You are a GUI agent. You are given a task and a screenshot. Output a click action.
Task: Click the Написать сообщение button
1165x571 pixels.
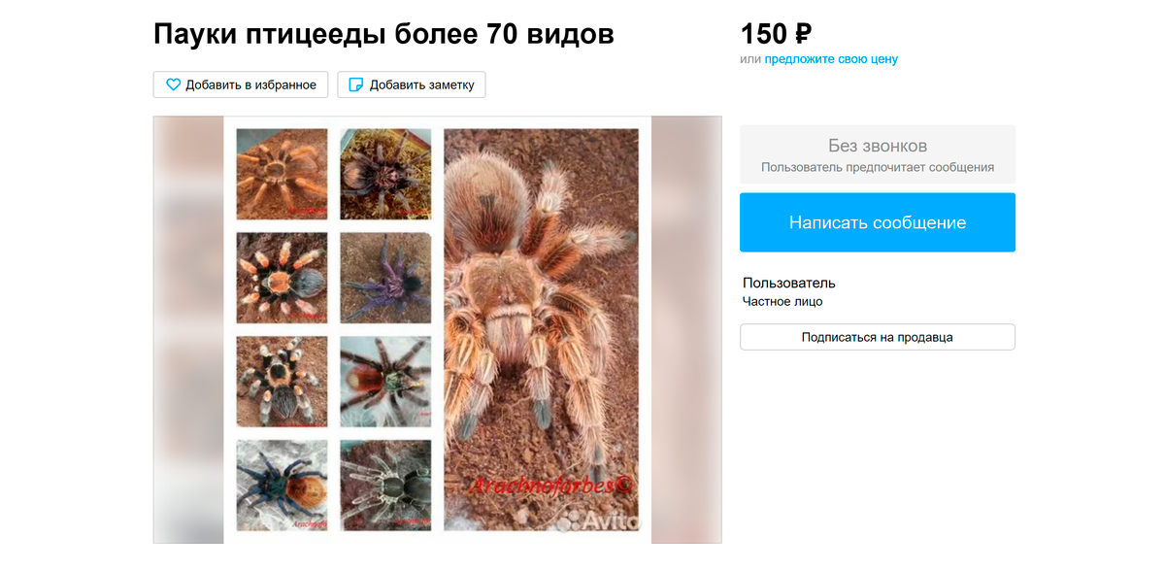click(878, 222)
